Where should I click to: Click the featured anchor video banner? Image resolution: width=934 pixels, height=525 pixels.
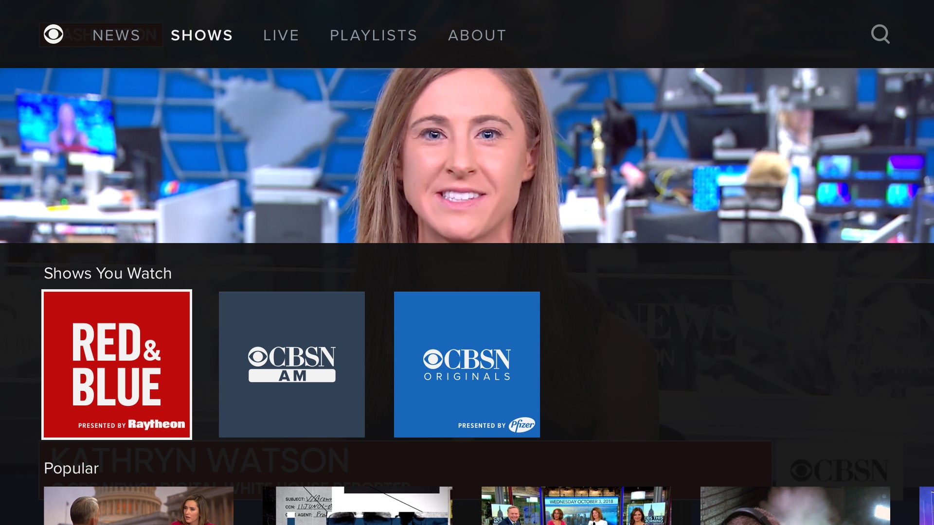[x=467, y=156]
